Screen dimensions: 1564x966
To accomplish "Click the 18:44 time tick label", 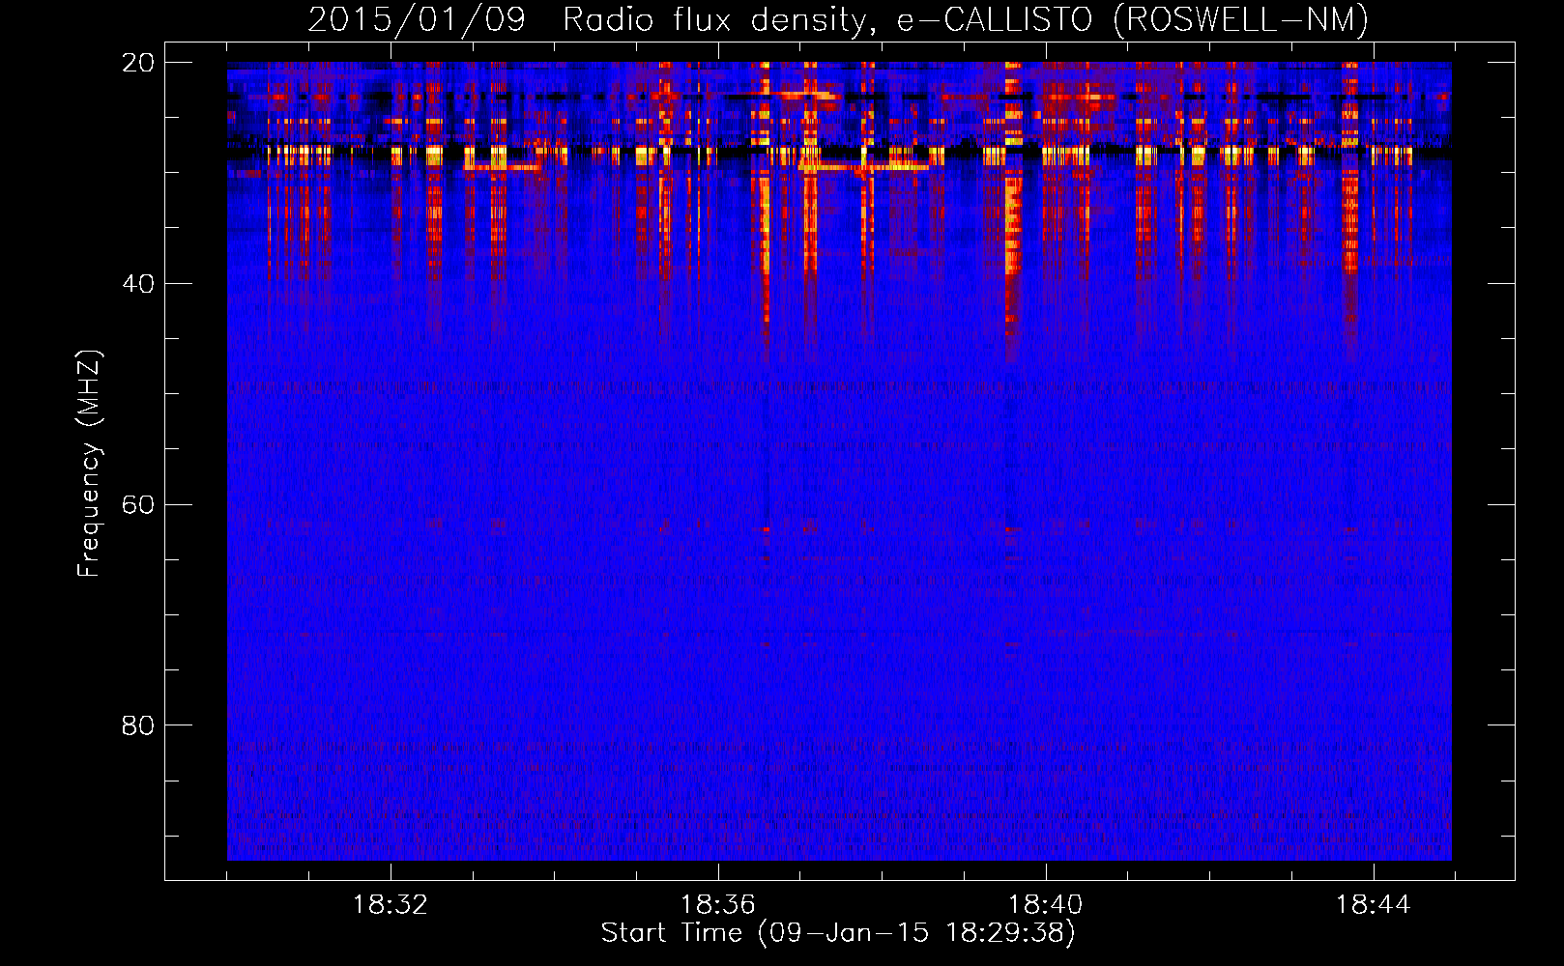I will [1374, 905].
